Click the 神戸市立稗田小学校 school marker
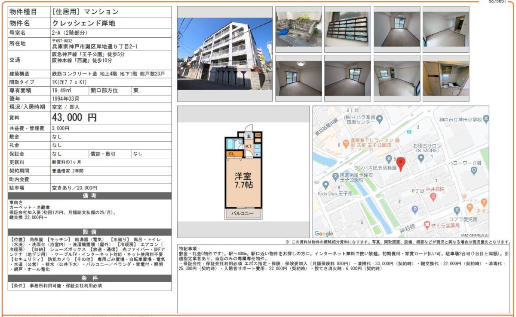 pos(485,119)
